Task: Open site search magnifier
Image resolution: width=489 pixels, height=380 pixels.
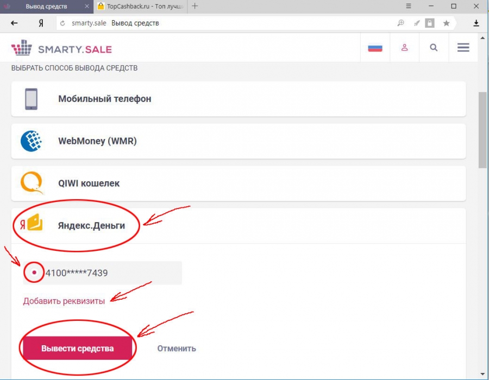Action: (x=434, y=48)
